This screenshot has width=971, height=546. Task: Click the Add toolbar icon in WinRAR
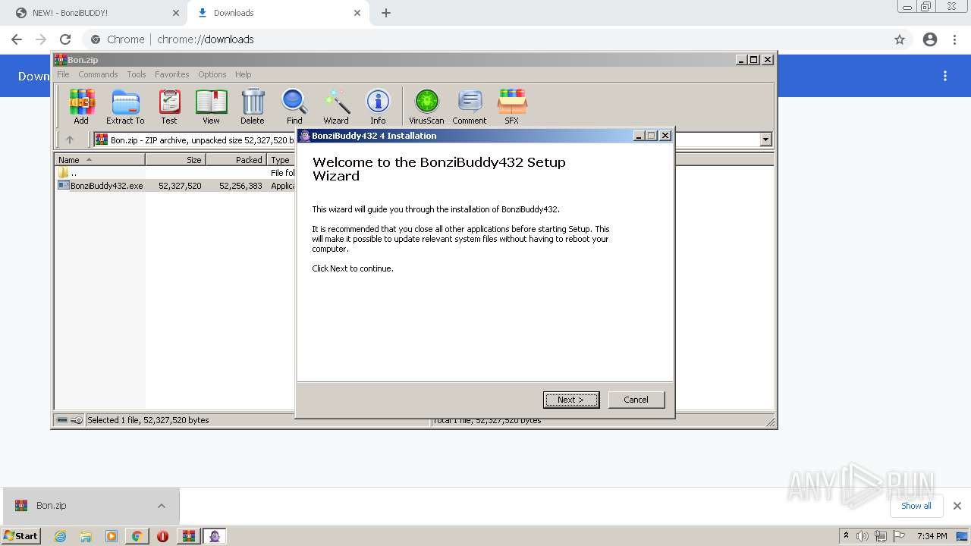(81, 106)
